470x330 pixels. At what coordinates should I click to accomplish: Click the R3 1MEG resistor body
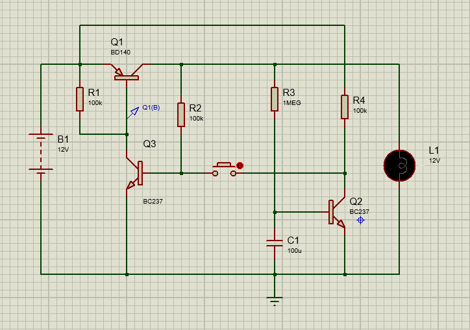click(275, 99)
